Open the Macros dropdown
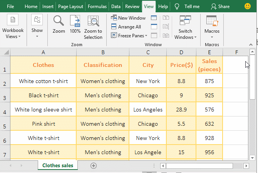The width and height of the screenshot is (258, 173). [212, 27]
